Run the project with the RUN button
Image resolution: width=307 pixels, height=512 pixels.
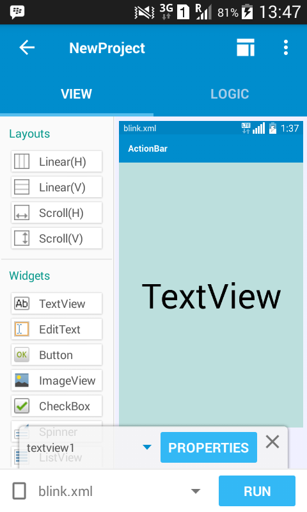pos(257,491)
